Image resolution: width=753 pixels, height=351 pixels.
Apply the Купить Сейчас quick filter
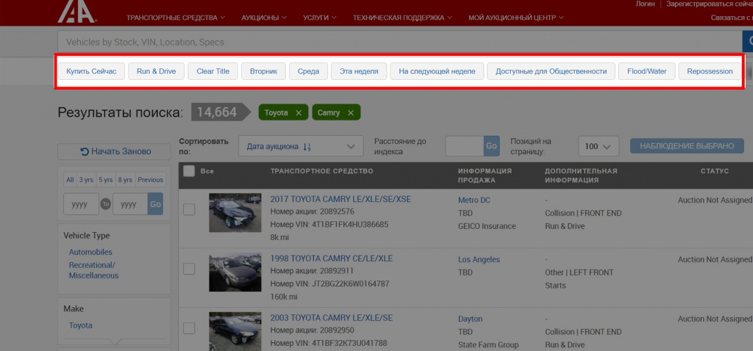[x=91, y=71]
